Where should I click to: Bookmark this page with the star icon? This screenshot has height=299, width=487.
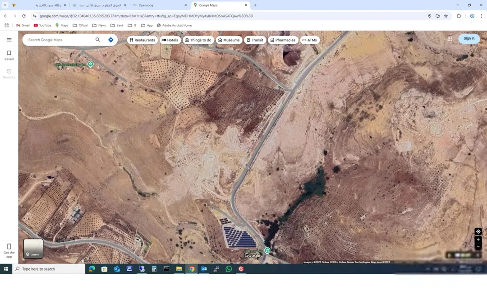(446, 16)
